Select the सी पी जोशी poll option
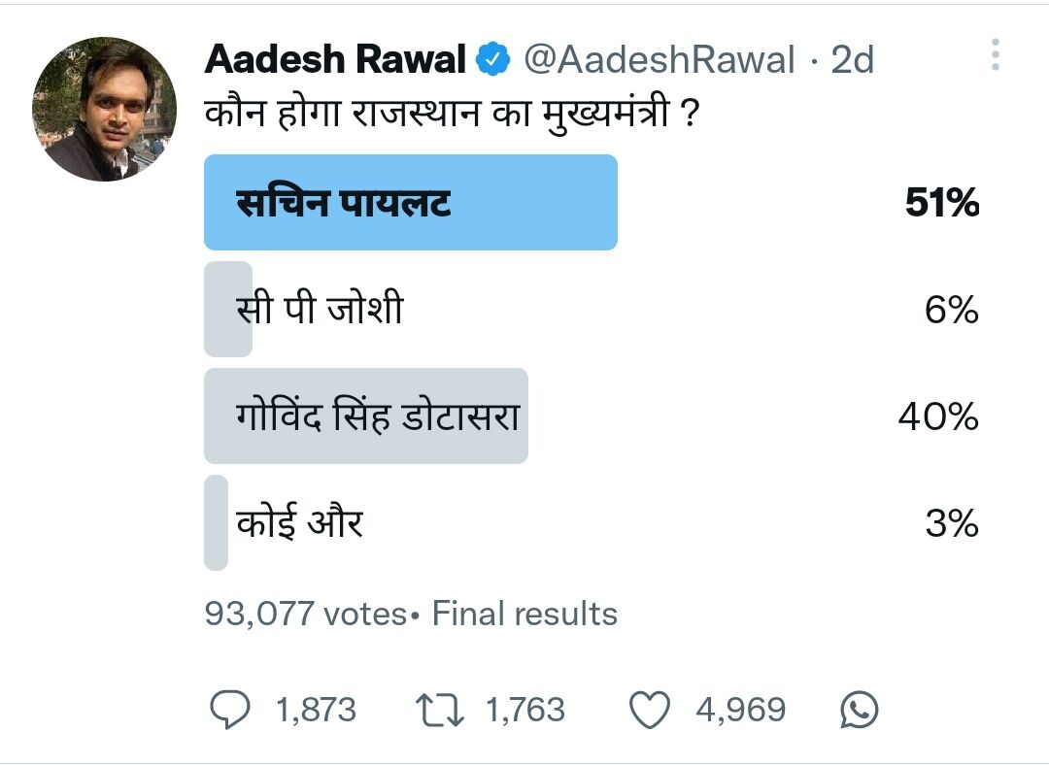 tap(320, 311)
